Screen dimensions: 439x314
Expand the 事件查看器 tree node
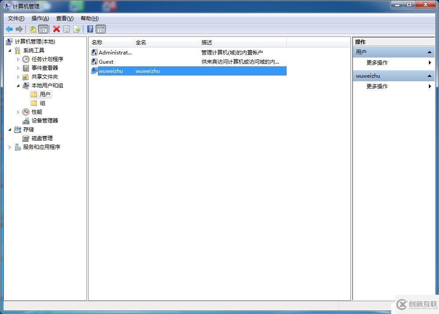click(x=18, y=68)
